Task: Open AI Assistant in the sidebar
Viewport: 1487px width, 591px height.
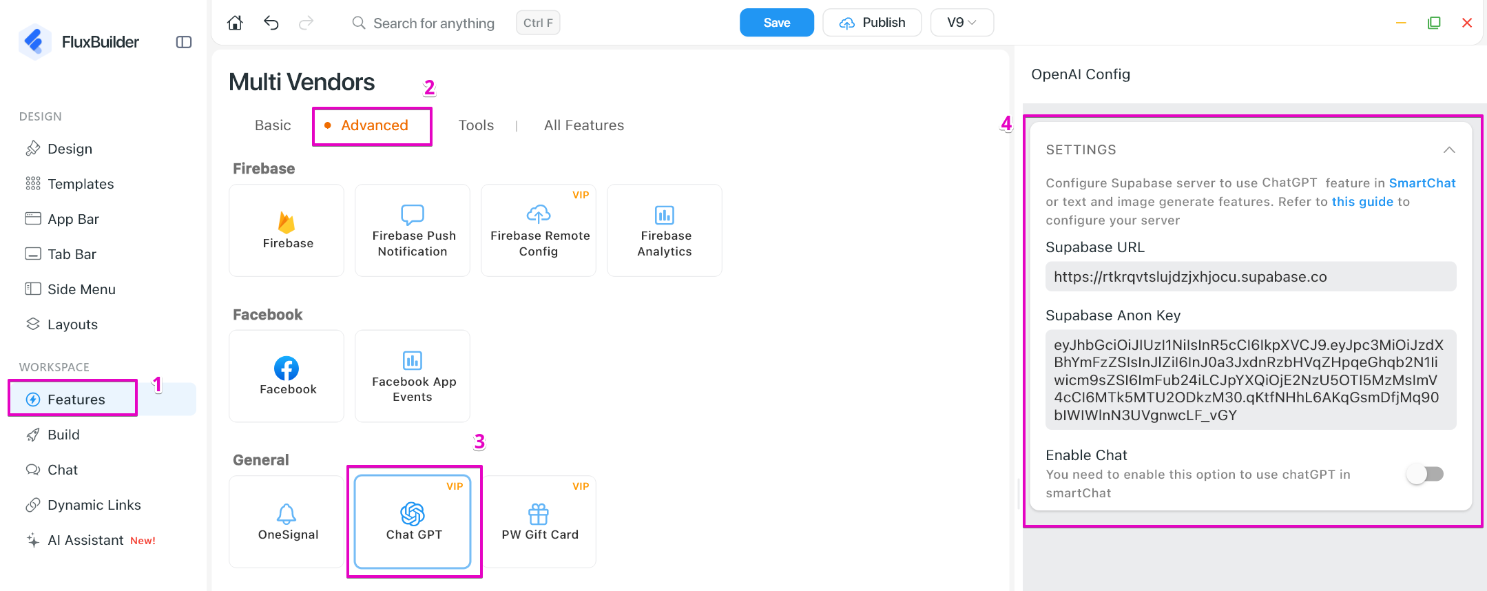Action: coord(90,540)
